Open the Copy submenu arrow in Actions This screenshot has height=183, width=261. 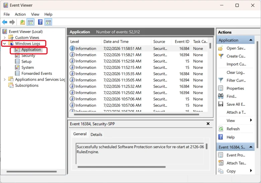tap(251, 171)
